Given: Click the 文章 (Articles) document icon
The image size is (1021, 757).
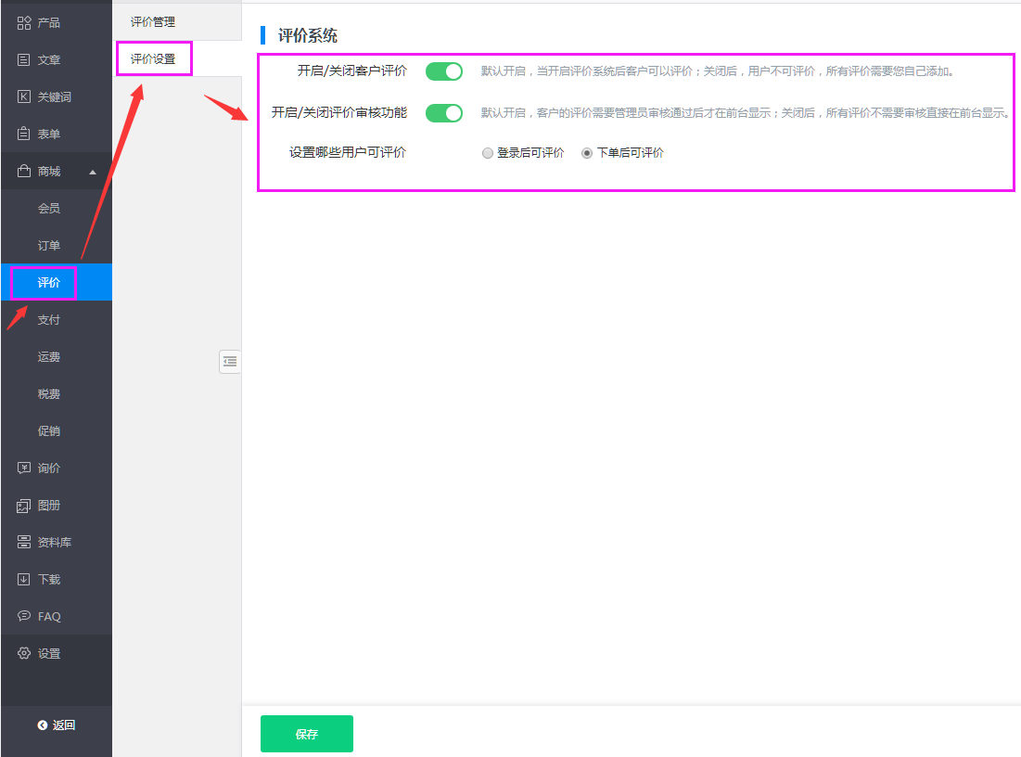Looking at the screenshot, I should pos(24,59).
